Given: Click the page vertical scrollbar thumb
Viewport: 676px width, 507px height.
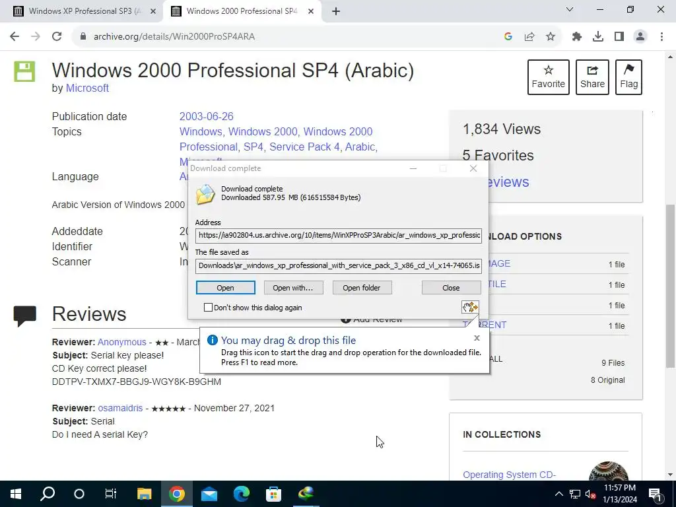Looking at the screenshot, I should (x=671, y=286).
